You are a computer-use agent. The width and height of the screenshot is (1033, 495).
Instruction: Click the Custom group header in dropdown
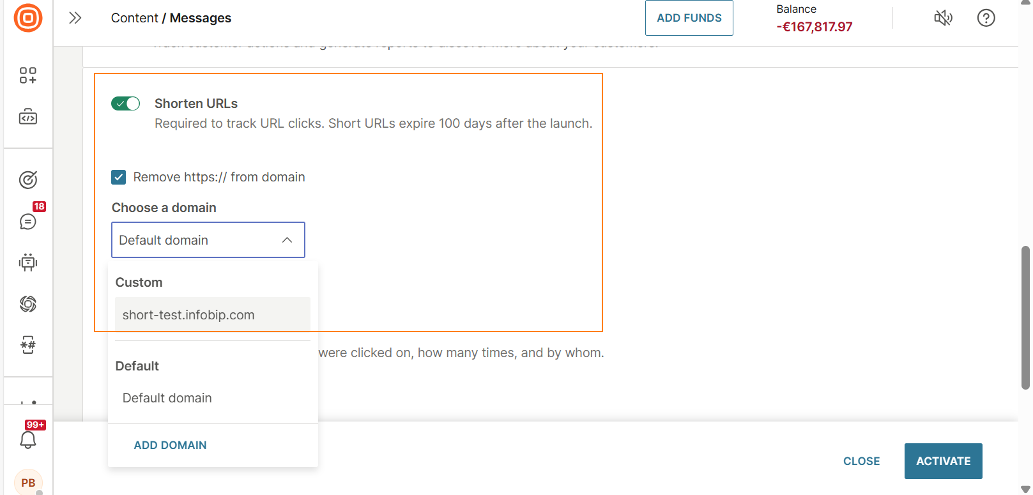pyautogui.click(x=139, y=282)
